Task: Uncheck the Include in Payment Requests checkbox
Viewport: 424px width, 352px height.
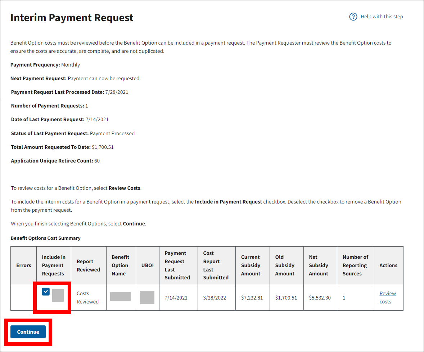Action: [x=46, y=292]
